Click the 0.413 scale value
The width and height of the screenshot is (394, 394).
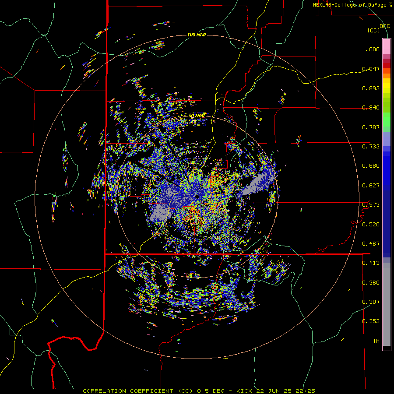(371, 263)
